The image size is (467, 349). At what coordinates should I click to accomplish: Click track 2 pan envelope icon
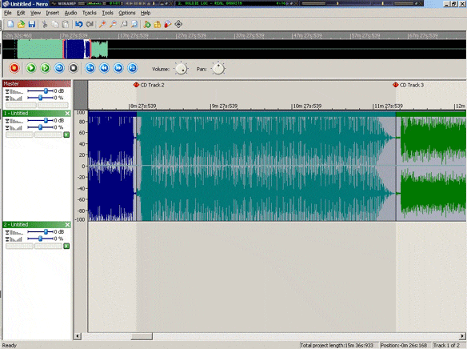pyautogui.click(x=14, y=239)
